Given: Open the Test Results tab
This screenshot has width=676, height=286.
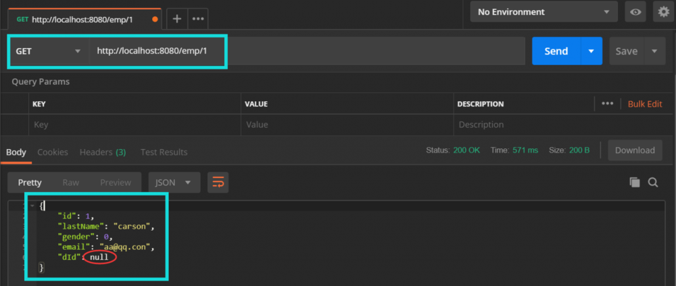Looking at the screenshot, I should click(x=164, y=152).
